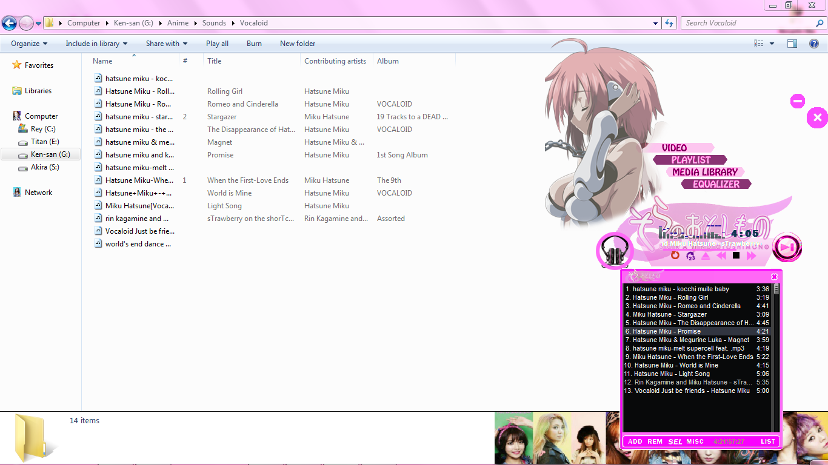Image resolution: width=828 pixels, height=465 pixels.
Task: Click the address bar refresh icon
Action: coord(669,23)
